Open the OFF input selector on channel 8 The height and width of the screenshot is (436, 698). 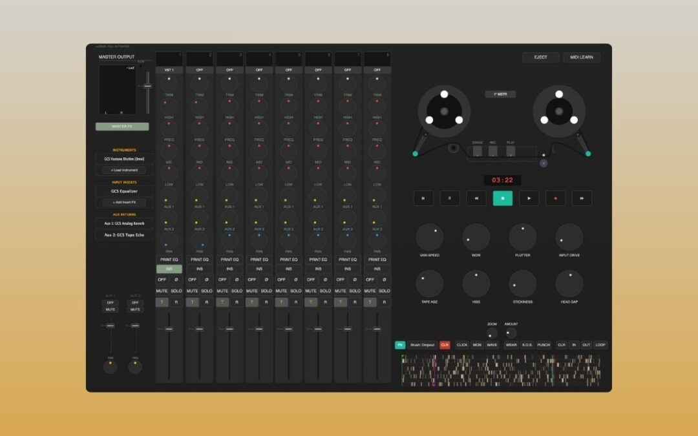377,70
